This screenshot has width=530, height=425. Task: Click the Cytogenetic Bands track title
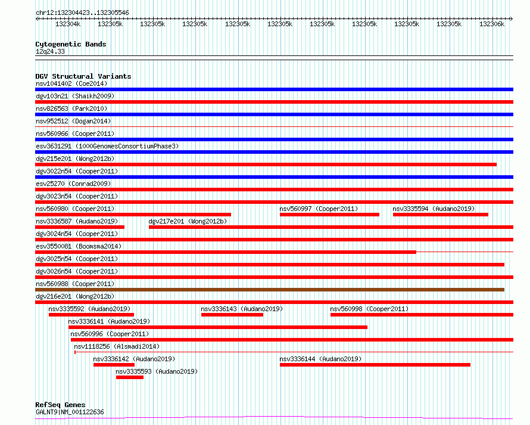[x=71, y=44]
